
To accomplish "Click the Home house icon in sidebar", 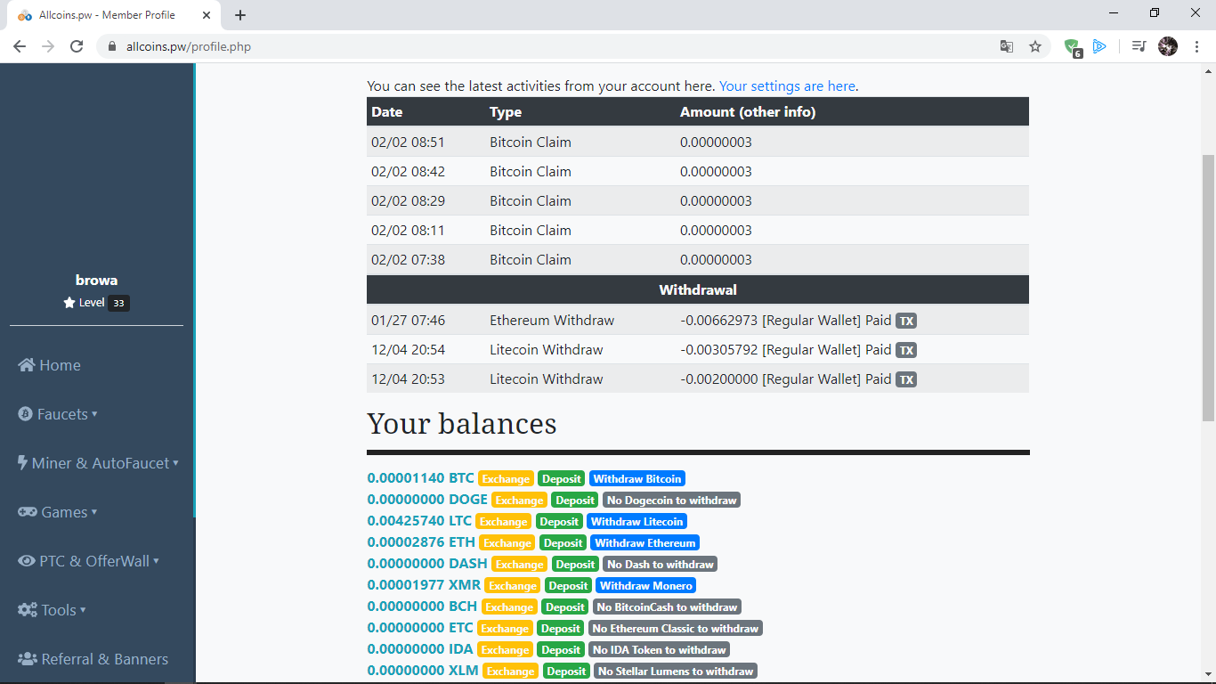I will coord(27,365).
